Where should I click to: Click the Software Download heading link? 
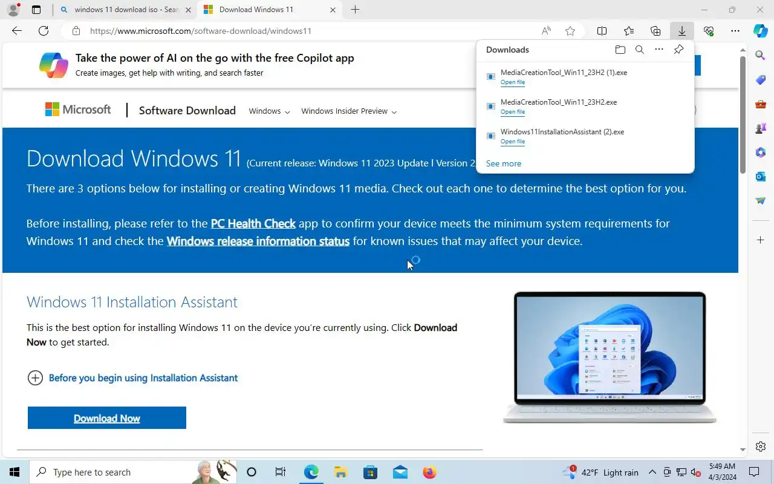coord(187,111)
